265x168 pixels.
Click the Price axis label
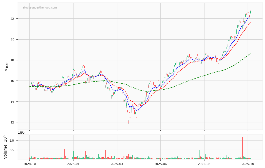coord(7,67)
